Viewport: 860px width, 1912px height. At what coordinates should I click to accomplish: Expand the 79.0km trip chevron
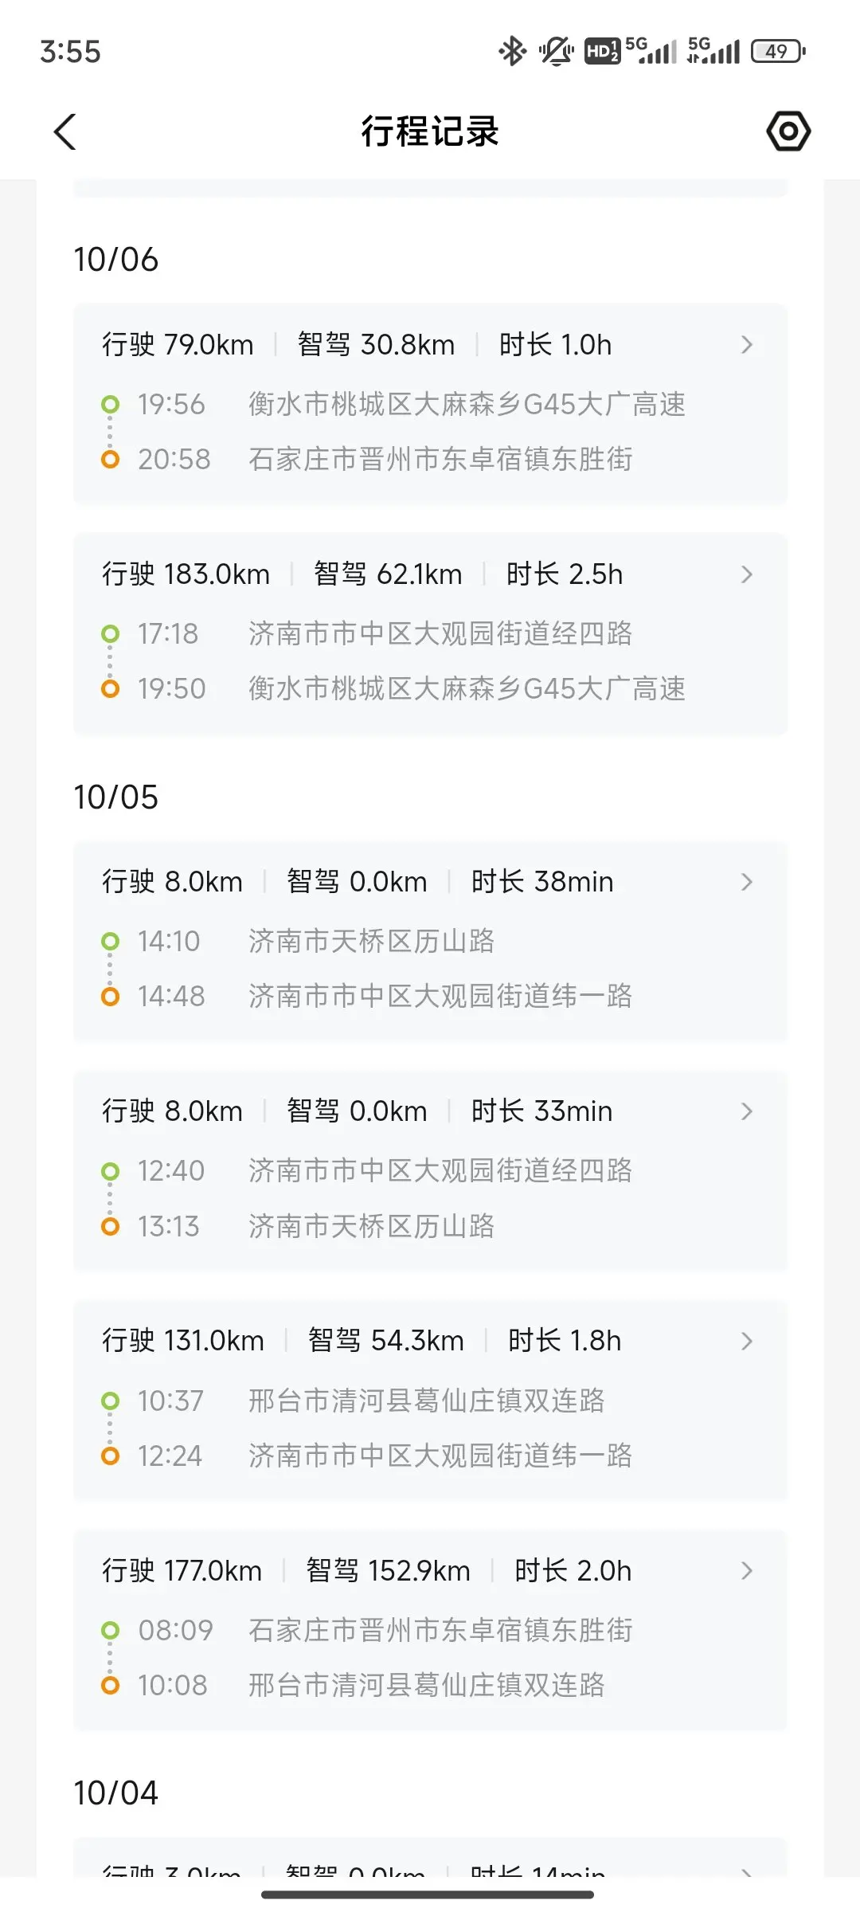click(746, 345)
